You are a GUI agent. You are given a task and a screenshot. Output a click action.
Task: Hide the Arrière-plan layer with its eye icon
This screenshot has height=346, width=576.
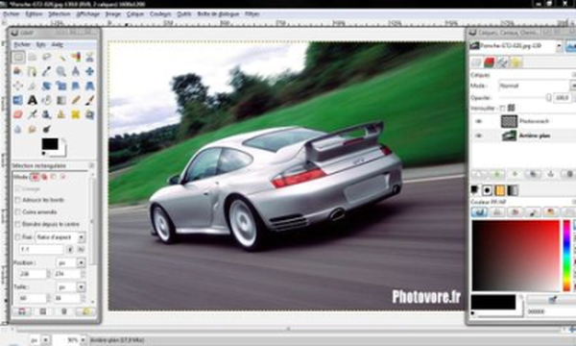click(478, 136)
